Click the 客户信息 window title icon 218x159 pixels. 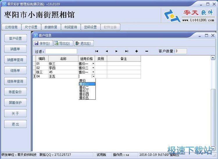(x=35, y=35)
